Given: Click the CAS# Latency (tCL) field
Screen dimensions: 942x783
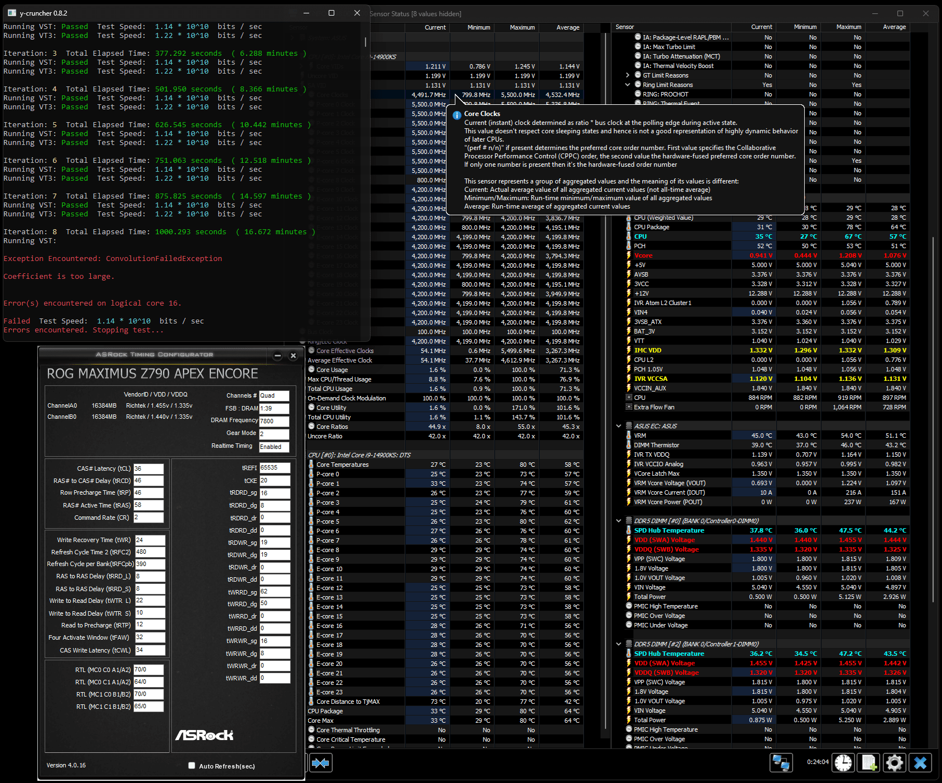Looking at the screenshot, I should point(148,469).
